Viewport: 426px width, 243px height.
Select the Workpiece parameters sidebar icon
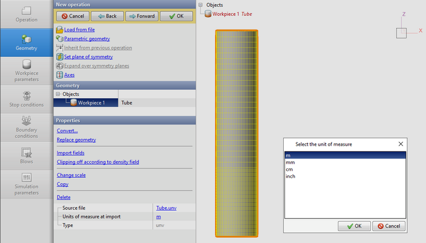(x=26, y=70)
